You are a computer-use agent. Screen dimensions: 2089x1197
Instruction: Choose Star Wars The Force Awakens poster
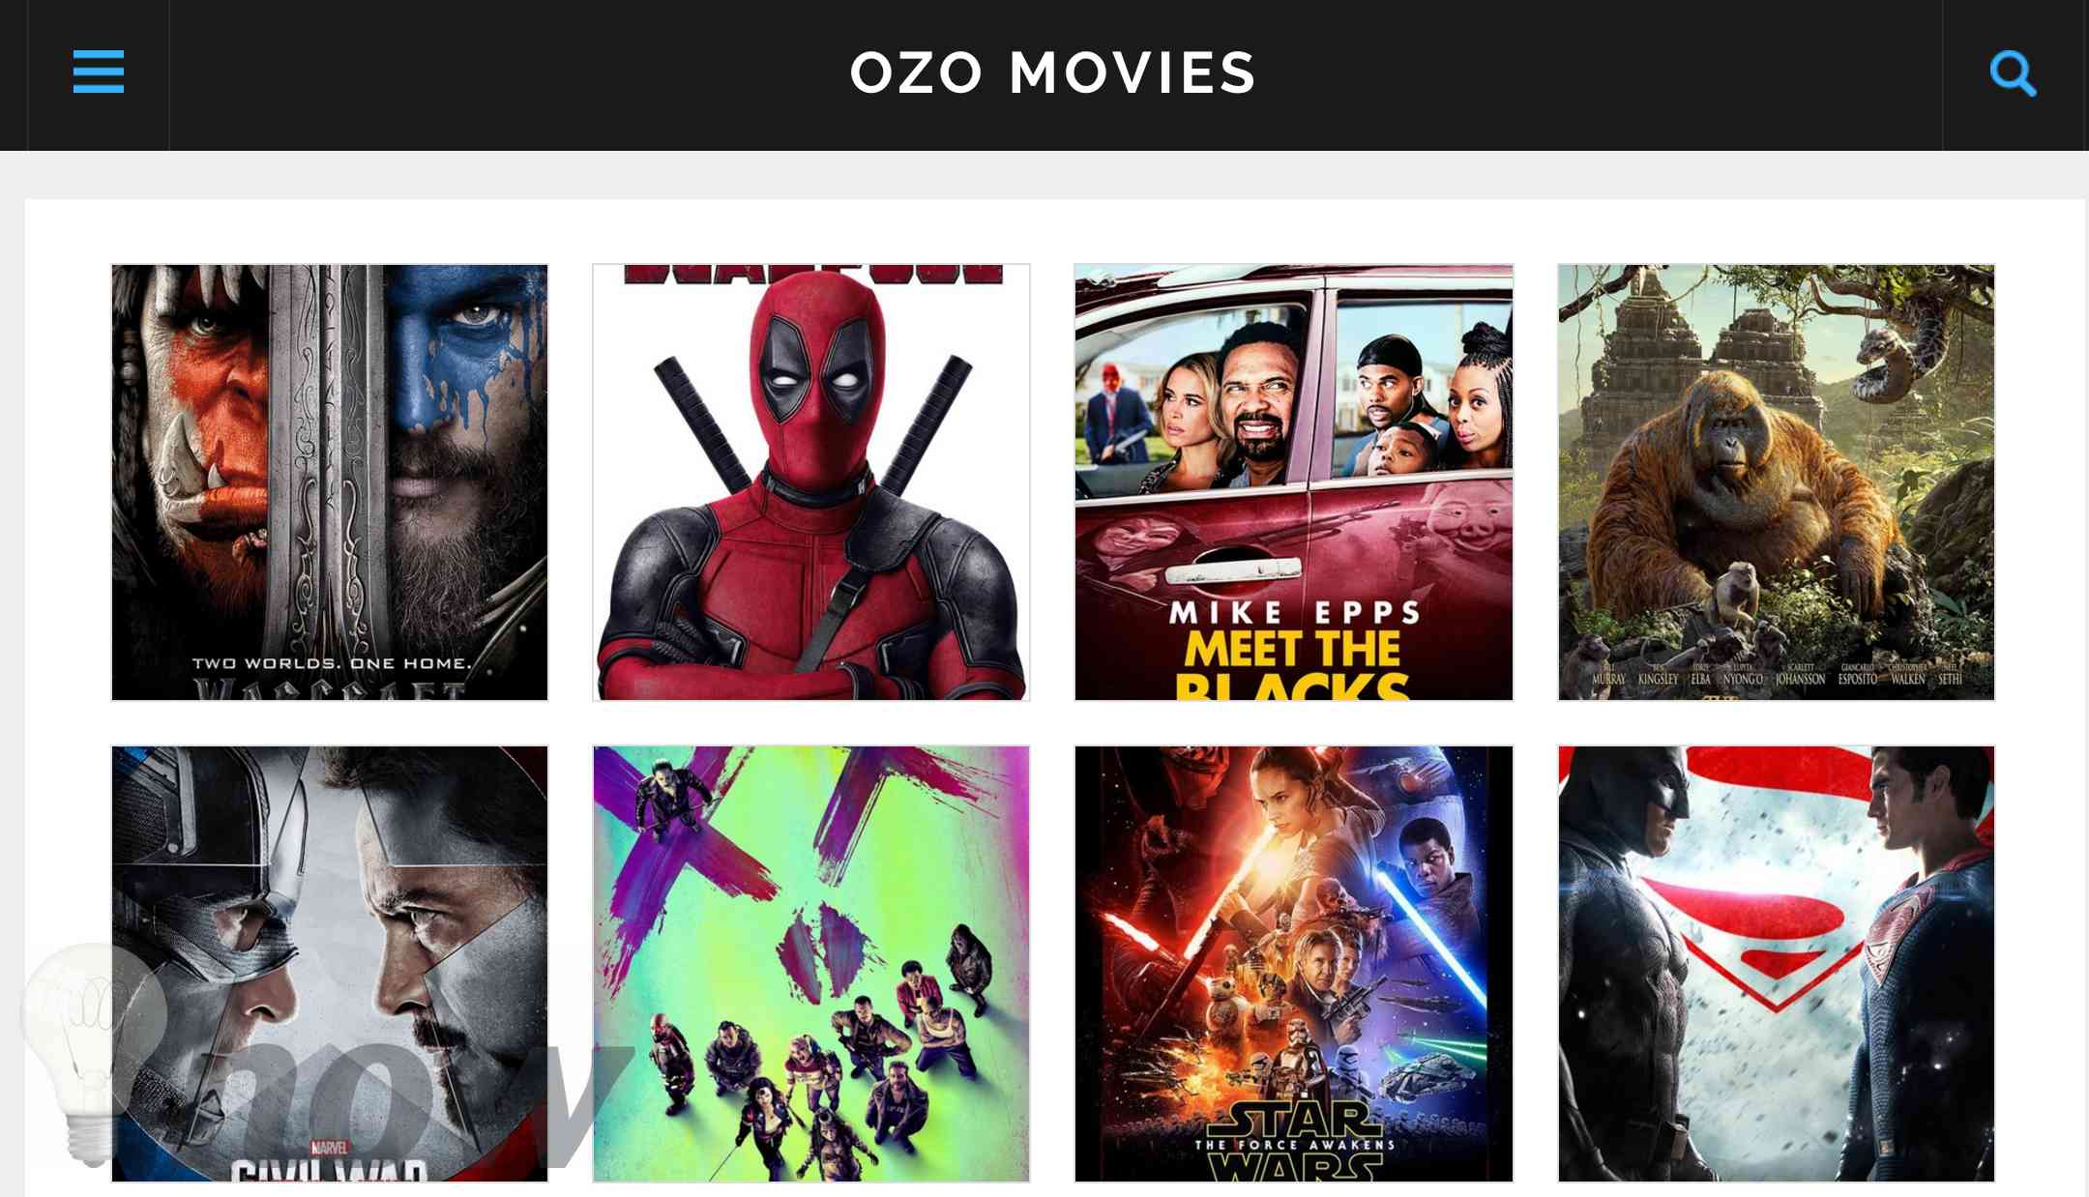point(1294,963)
